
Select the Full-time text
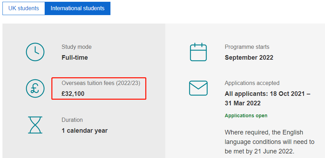pyautogui.click(x=75, y=58)
